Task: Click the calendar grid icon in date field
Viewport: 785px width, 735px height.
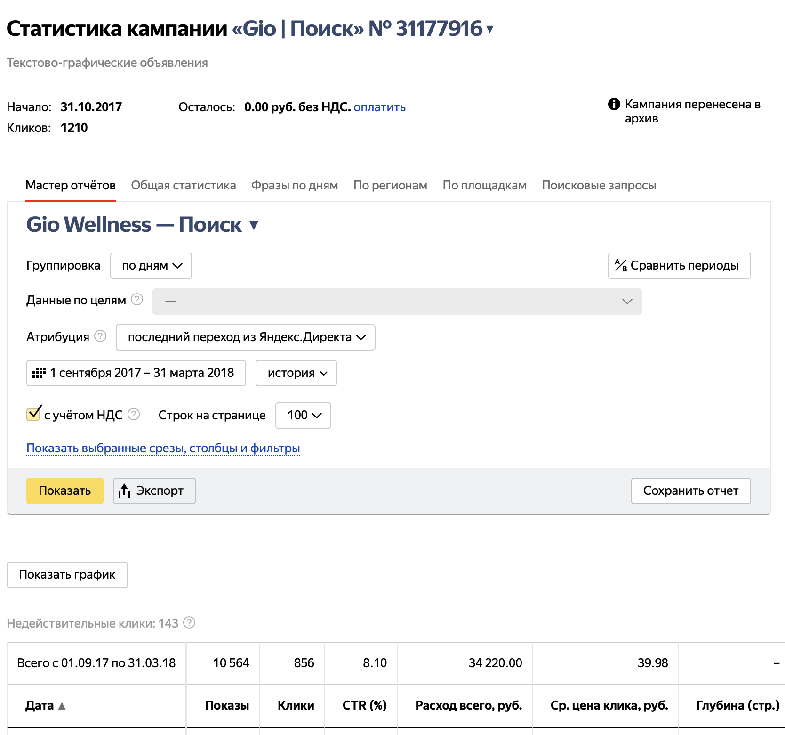Action: pyautogui.click(x=39, y=373)
